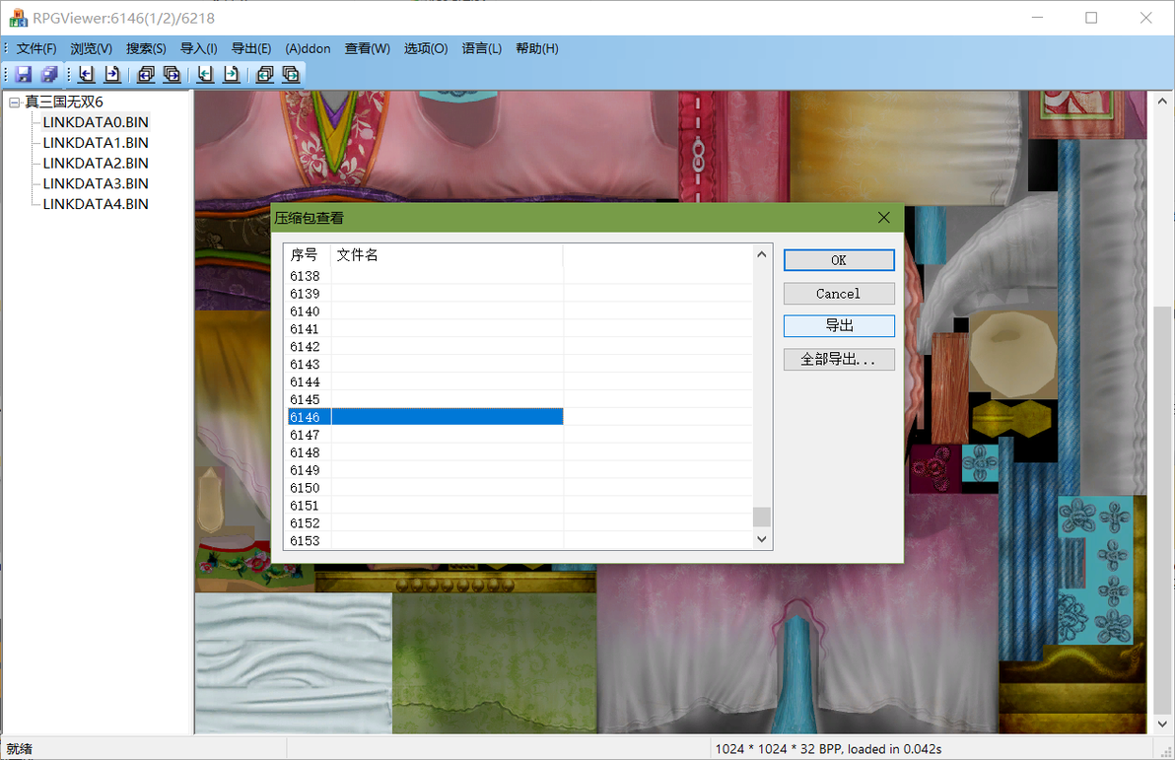Click the blue next file page icon
This screenshot has height=760, width=1175.
(x=112, y=74)
